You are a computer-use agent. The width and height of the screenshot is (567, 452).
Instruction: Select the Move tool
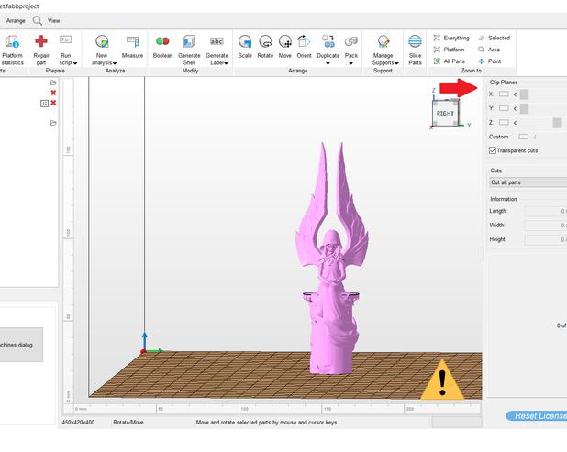point(285,42)
